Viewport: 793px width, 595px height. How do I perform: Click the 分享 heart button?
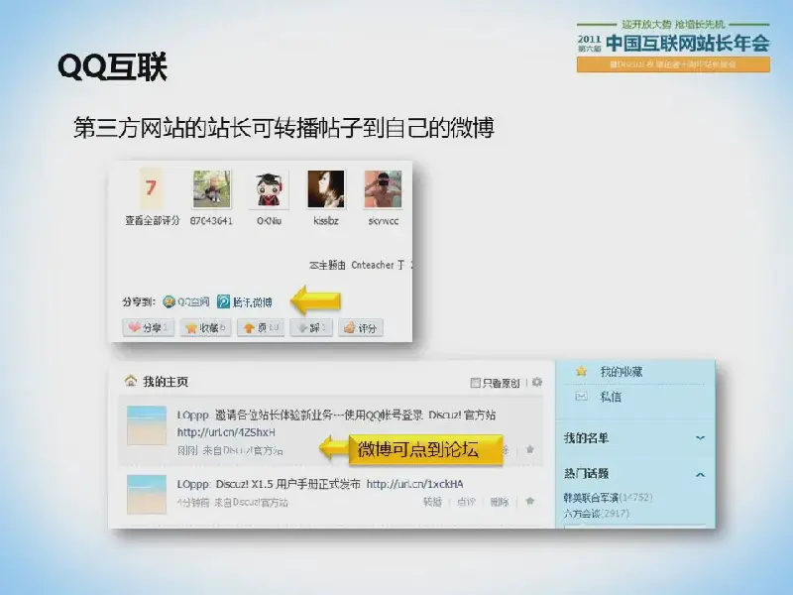148,328
